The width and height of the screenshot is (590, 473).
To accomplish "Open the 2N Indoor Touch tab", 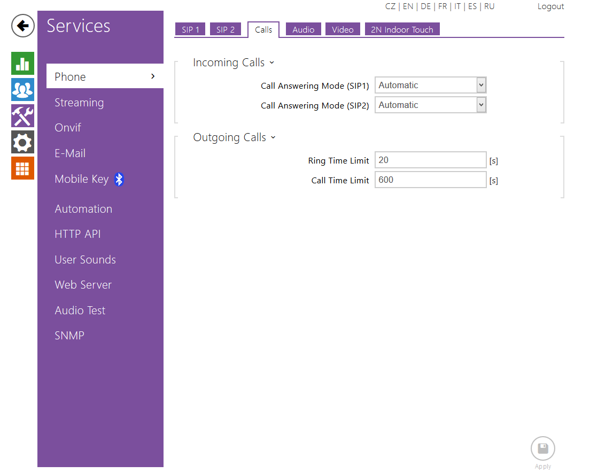I will 402,30.
